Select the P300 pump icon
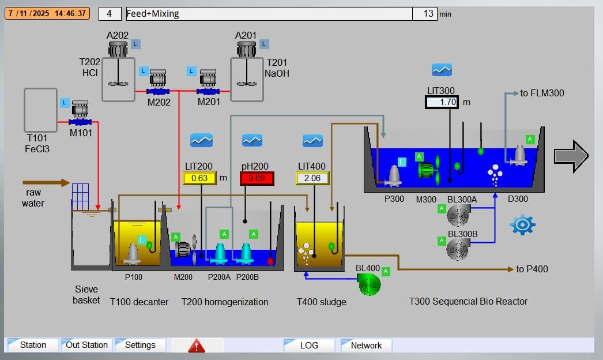Screen dimensions: 603x360 [394, 174]
